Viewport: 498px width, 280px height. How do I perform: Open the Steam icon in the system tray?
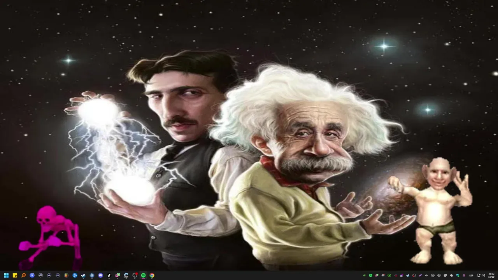tap(408, 275)
